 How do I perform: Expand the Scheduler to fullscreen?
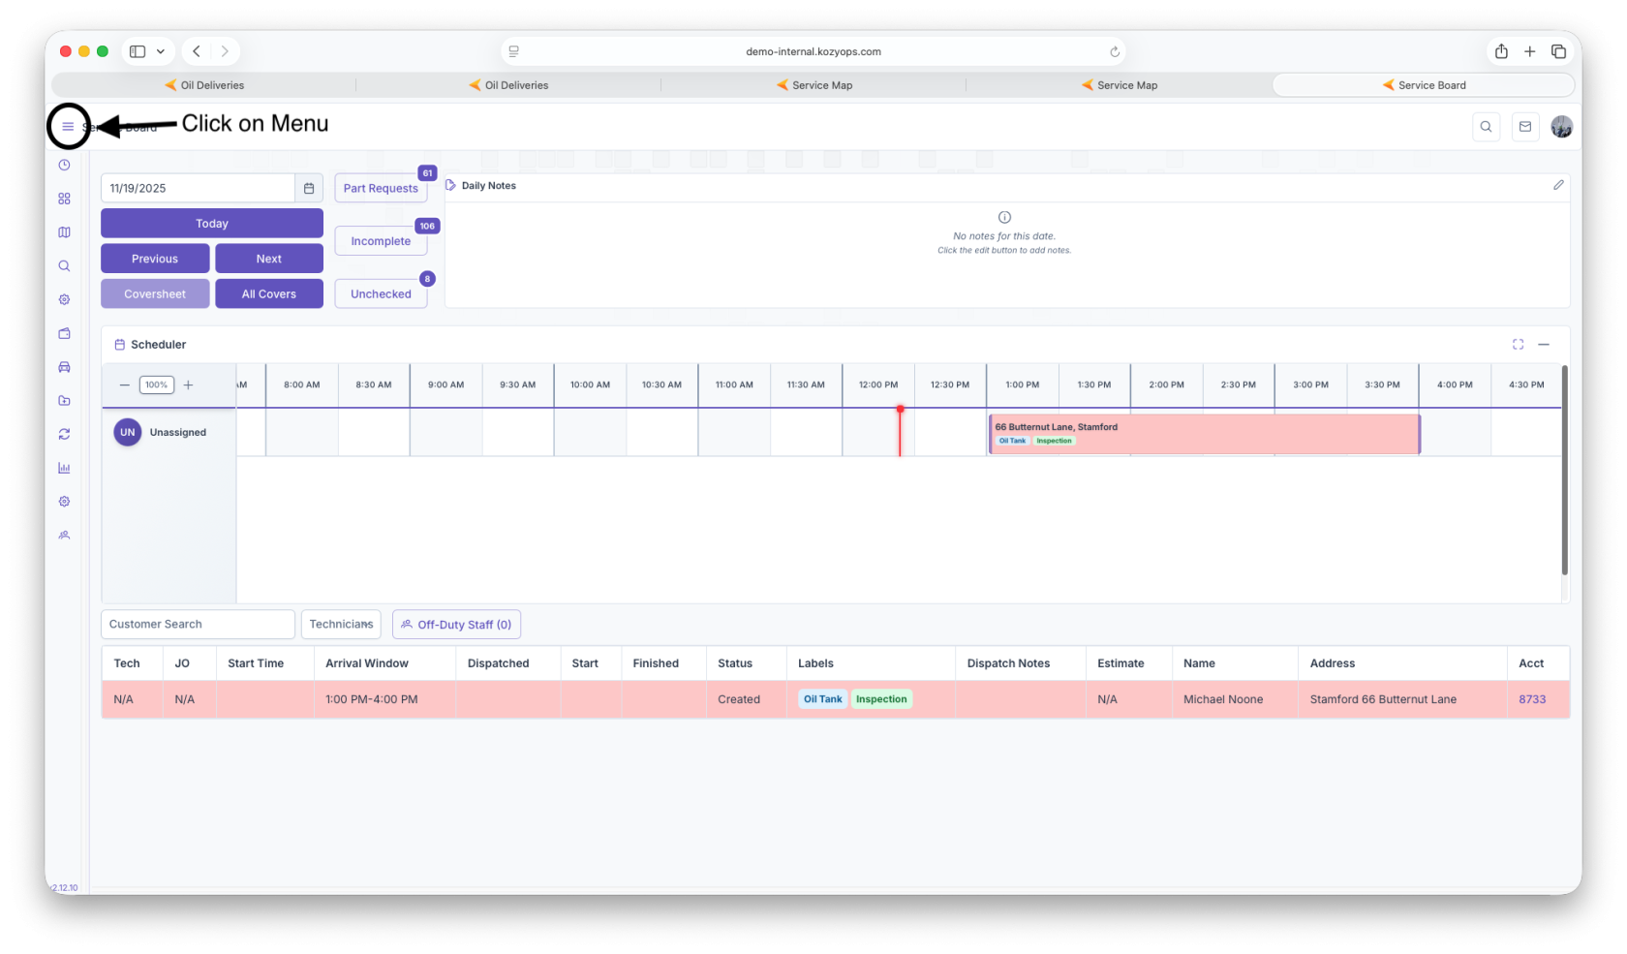pos(1518,345)
